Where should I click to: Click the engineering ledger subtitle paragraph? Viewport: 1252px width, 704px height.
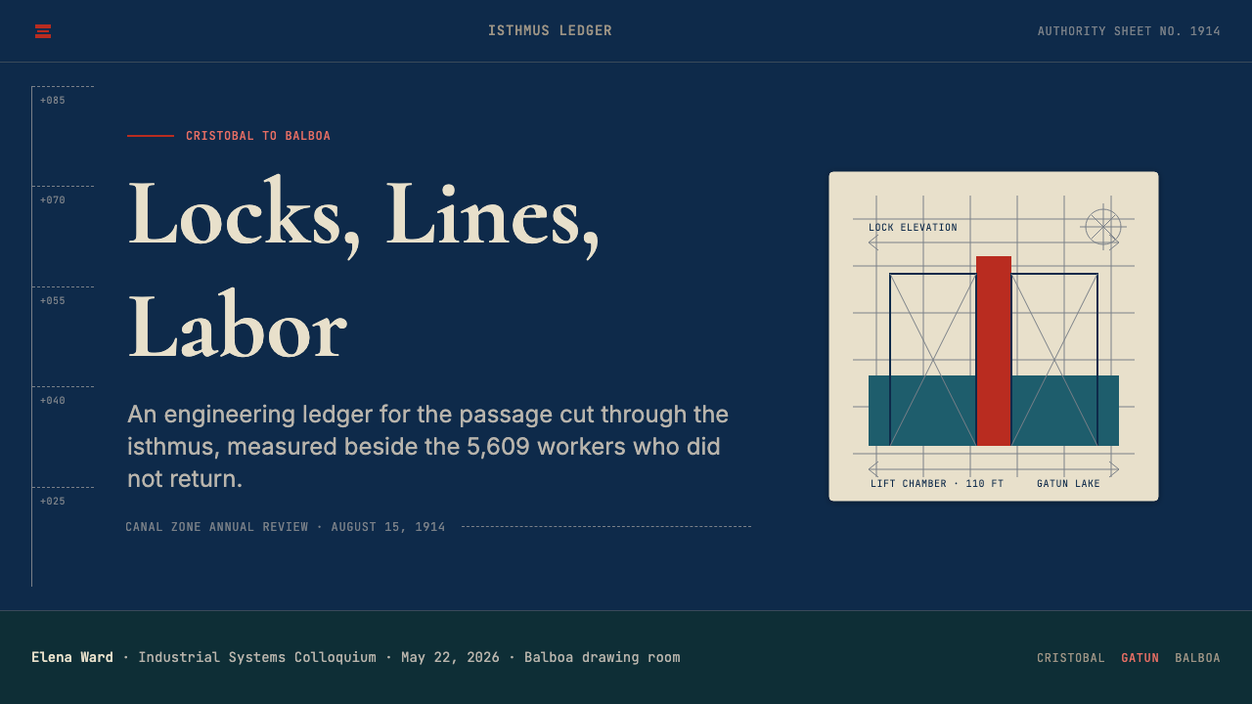pyautogui.click(x=430, y=447)
